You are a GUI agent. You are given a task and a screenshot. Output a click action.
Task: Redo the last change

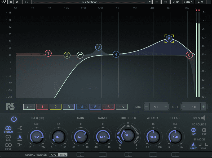[27, 2]
